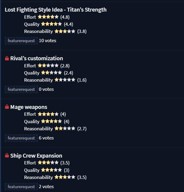Click the Quality star rating under Mage weapons
The width and height of the screenshot is (184, 192).
pos(52,121)
